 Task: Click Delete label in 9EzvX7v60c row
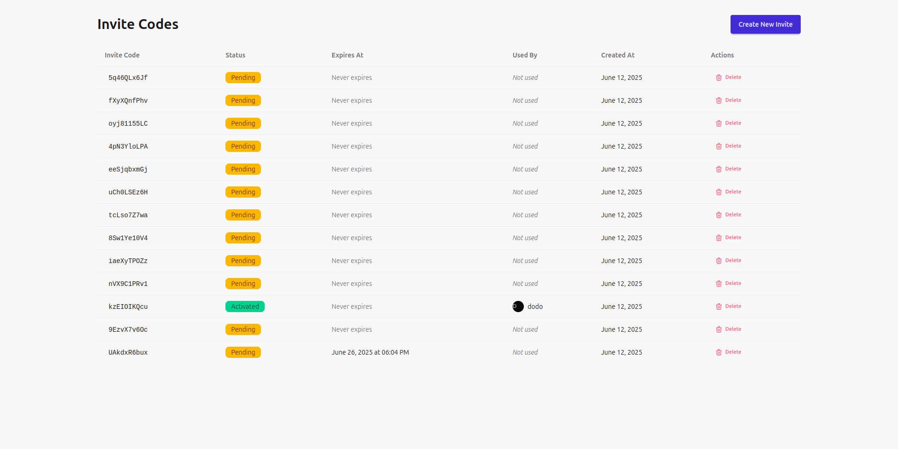coord(733,329)
